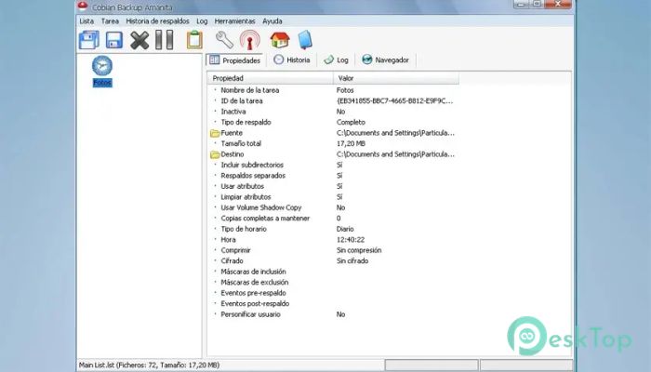
Task: Switch to the Navegador tab
Action: click(x=386, y=60)
